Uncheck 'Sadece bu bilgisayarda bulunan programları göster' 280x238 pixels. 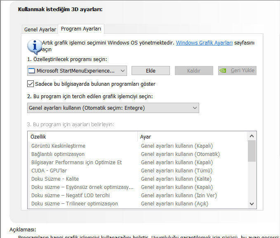(31, 84)
